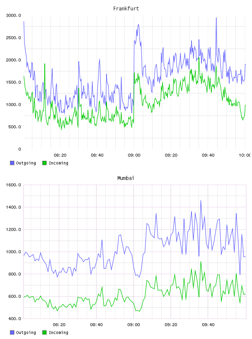Click the 0 y-axis label in Frankfurt chart
Screen dimensions: 252x339
tap(19, 149)
